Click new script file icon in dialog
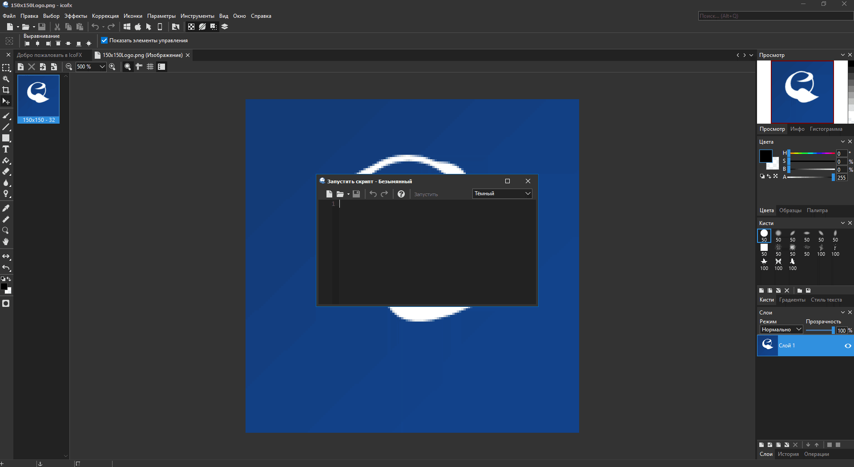Screen dimensions: 854x467 click(329, 194)
